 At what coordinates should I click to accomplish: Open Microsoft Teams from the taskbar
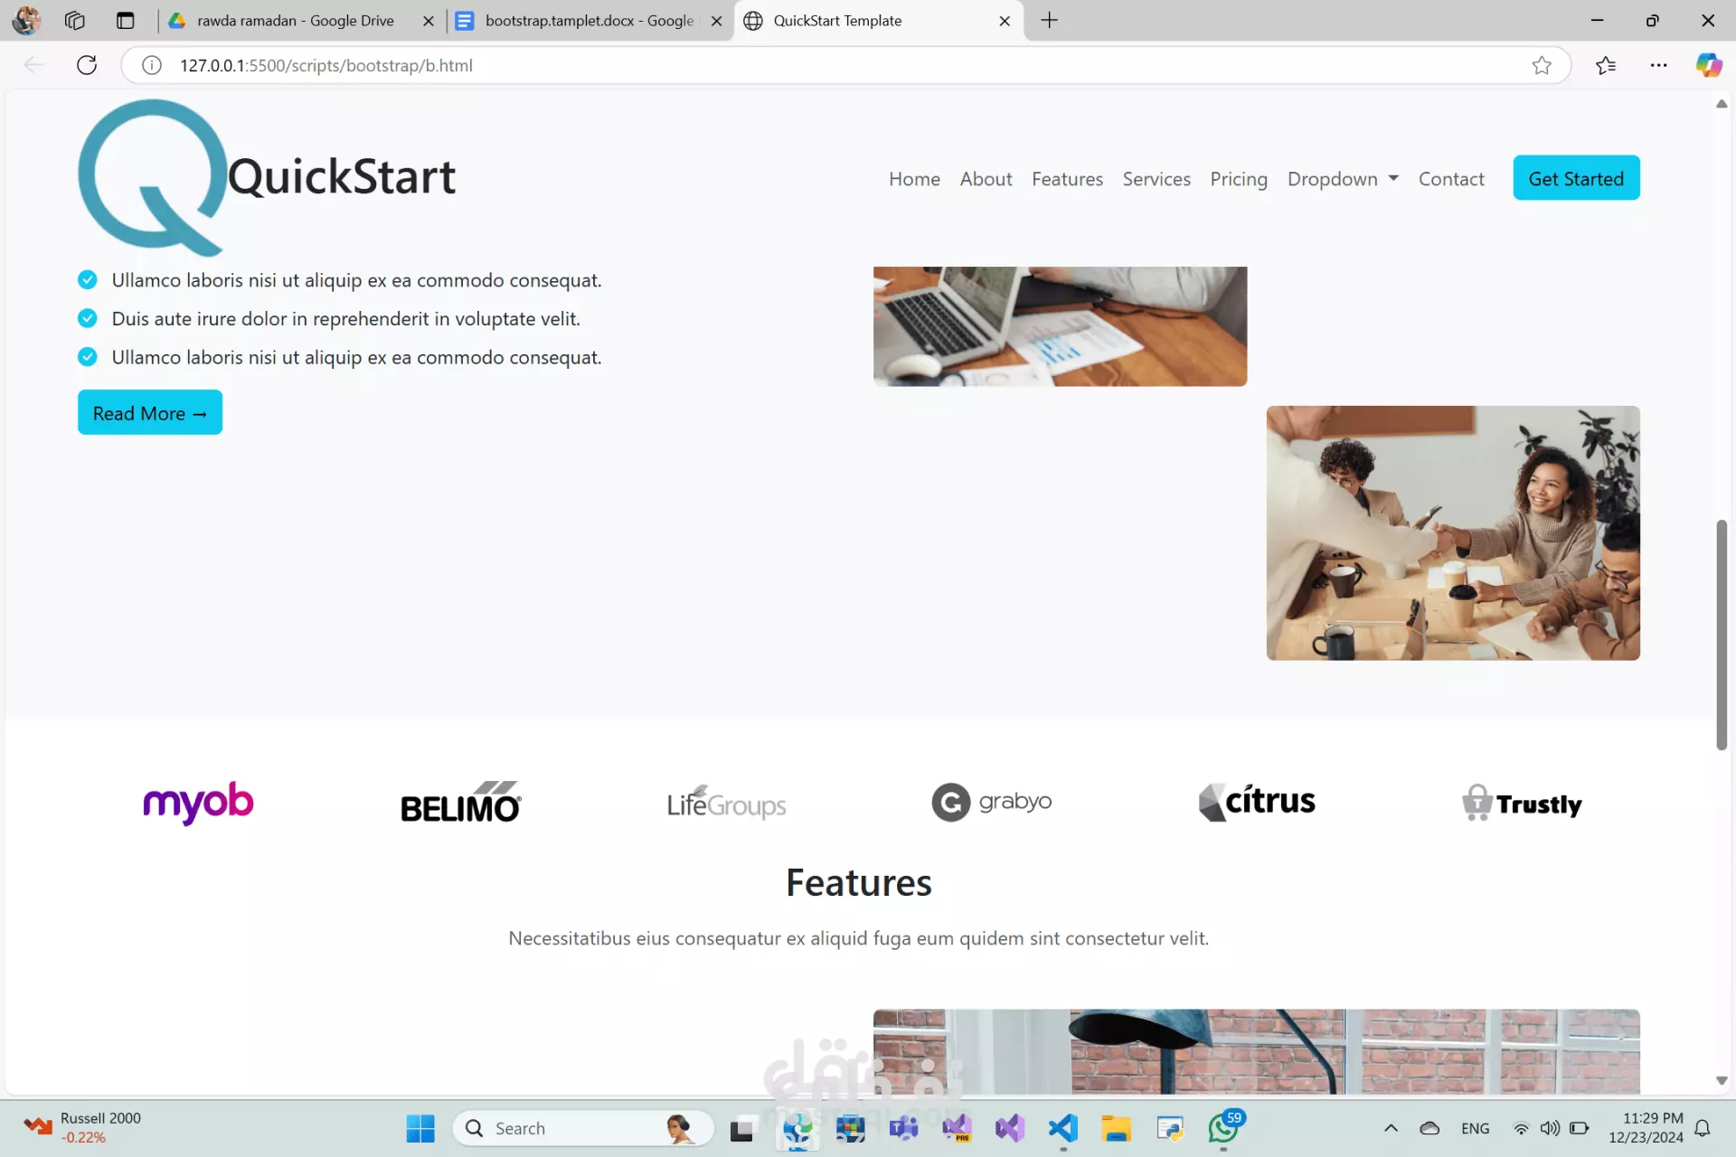pyautogui.click(x=903, y=1128)
